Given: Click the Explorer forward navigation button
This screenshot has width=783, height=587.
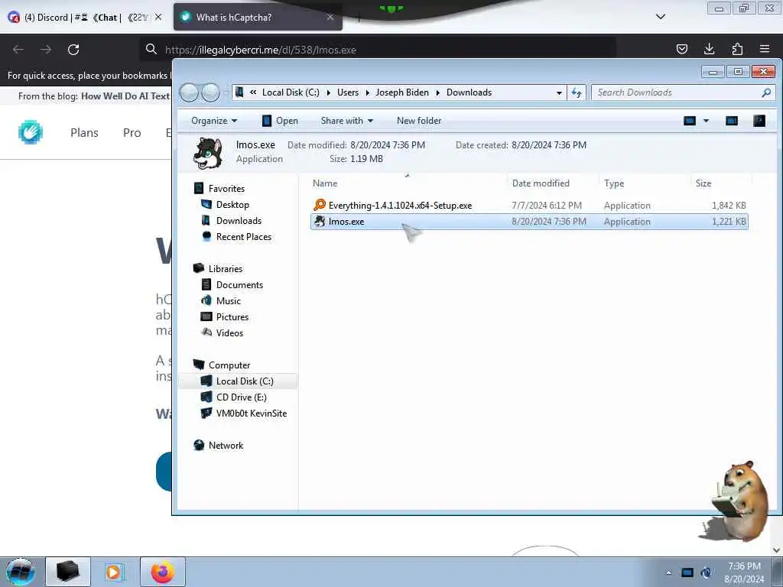Looking at the screenshot, I should click(x=211, y=92).
